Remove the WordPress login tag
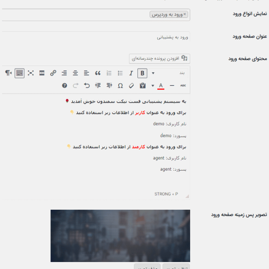The image size is (269, 269). (x=185, y=14)
